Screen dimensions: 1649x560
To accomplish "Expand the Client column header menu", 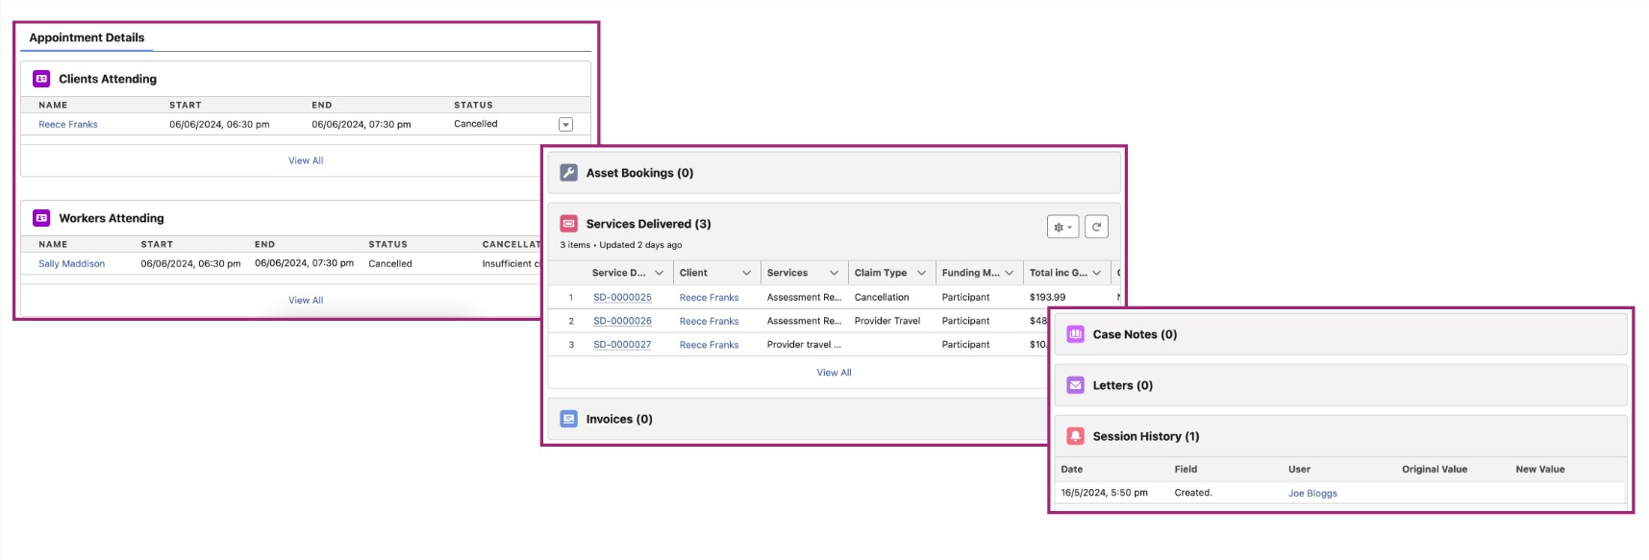I will [746, 273].
